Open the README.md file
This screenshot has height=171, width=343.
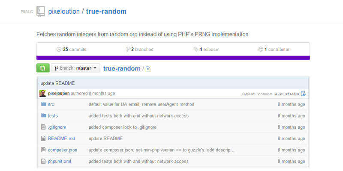pyautogui.click(x=61, y=139)
